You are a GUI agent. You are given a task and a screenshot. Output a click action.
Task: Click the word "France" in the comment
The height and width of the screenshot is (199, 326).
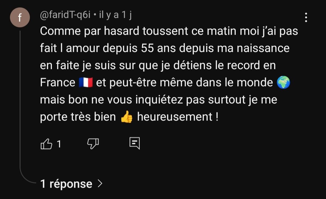(58, 82)
